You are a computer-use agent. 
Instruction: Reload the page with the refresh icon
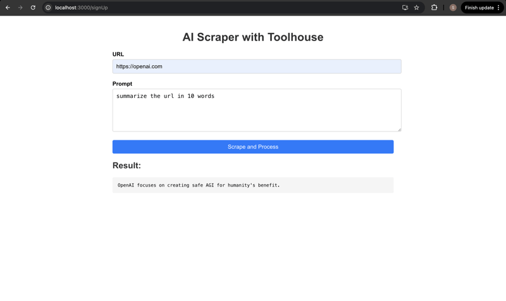33,8
